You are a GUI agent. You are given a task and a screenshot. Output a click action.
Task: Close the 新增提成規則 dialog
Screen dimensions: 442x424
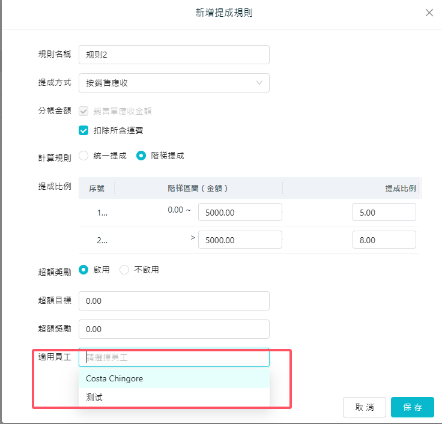click(x=429, y=13)
